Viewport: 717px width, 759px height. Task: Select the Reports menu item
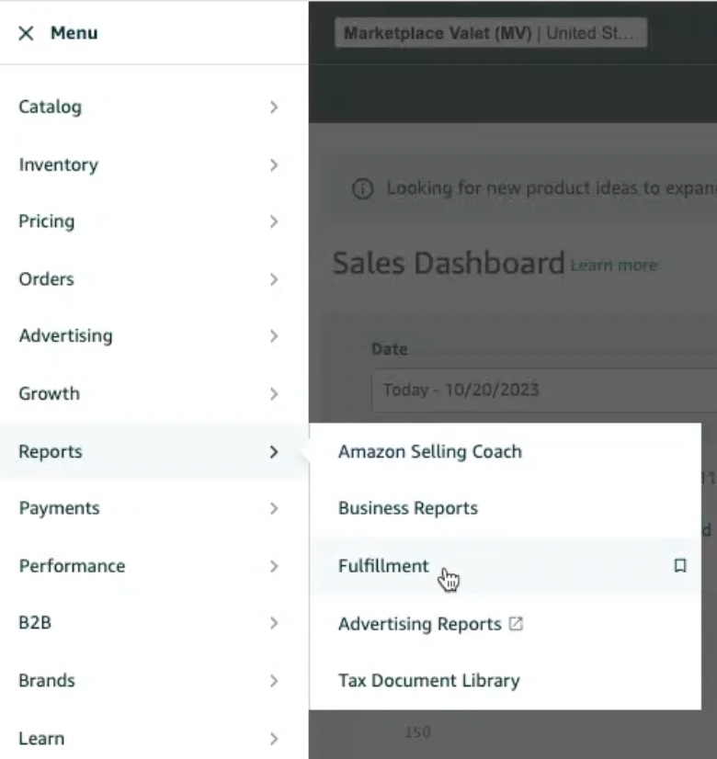[51, 452]
